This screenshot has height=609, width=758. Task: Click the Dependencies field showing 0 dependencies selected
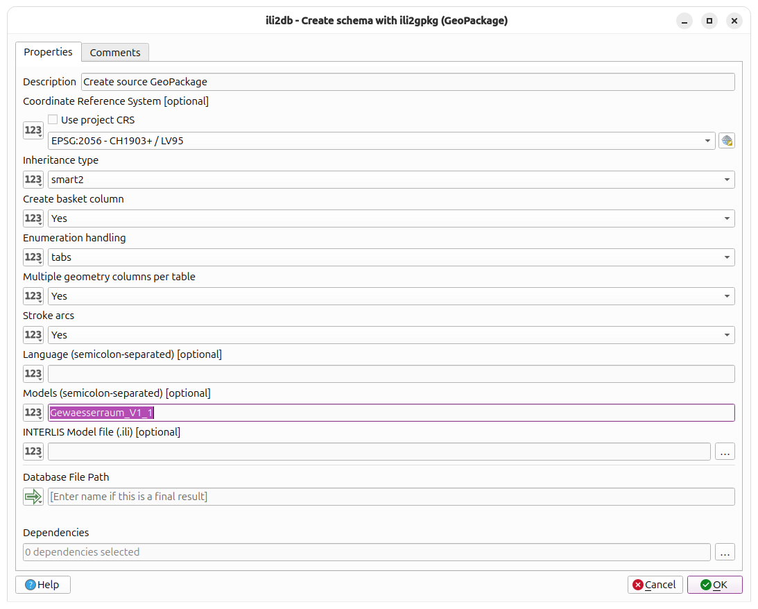click(x=366, y=552)
